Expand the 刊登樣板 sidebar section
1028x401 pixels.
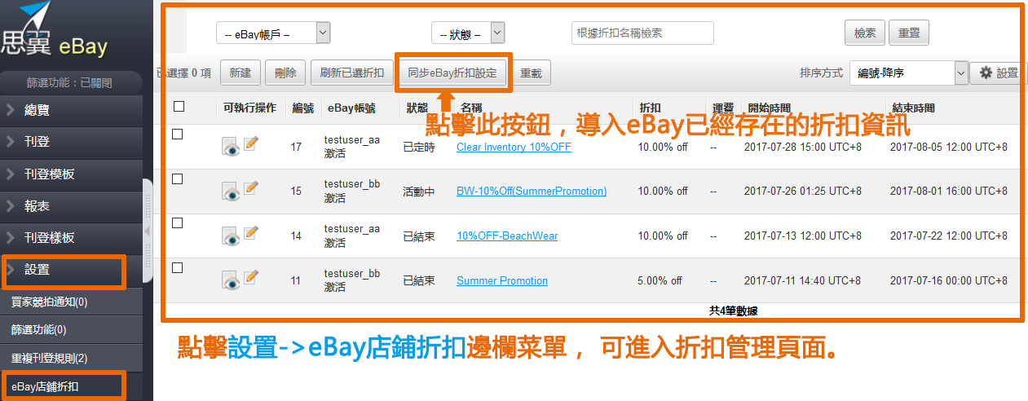click(71, 238)
